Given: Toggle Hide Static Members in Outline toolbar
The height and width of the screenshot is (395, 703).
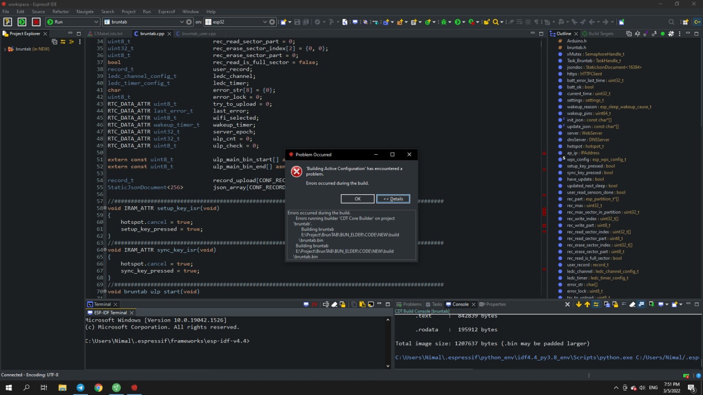Looking at the screenshot, I should (x=654, y=33).
